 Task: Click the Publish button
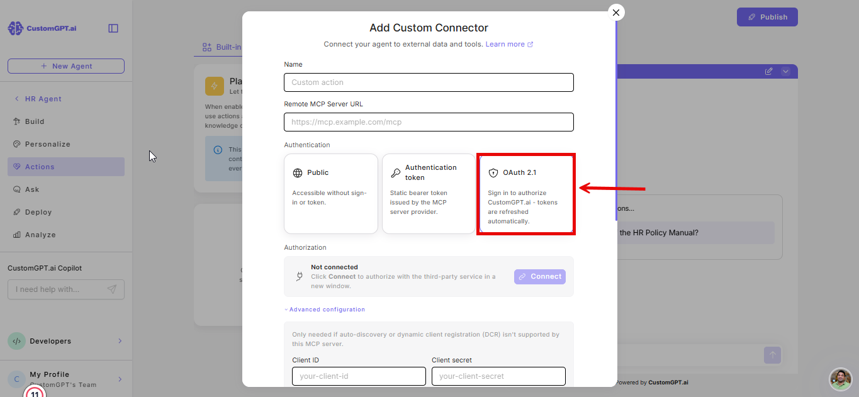coord(767,17)
